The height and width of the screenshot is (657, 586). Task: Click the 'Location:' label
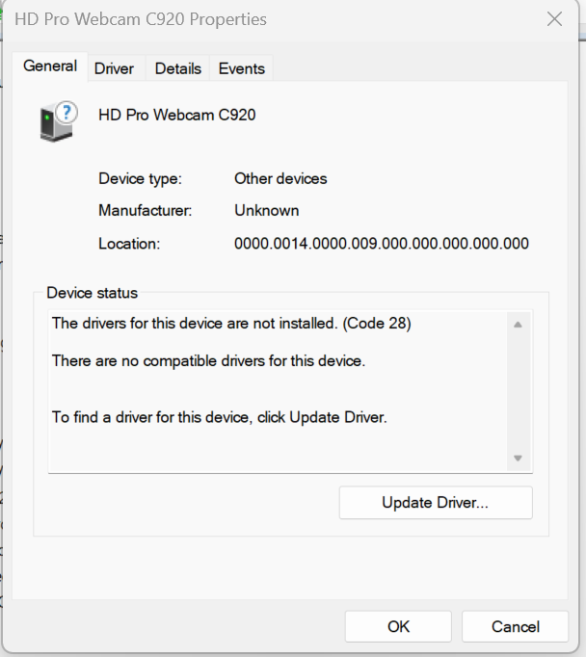[x=129, y=244]
